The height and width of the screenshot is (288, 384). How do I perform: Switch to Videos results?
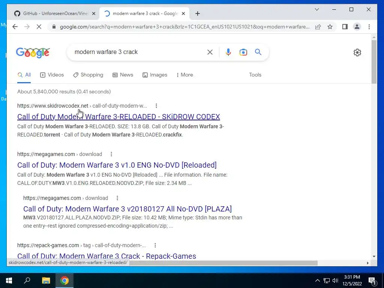pos(52,75)
